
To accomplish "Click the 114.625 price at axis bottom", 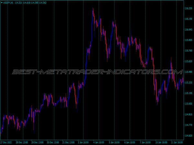I will click(x=188, y=136).
